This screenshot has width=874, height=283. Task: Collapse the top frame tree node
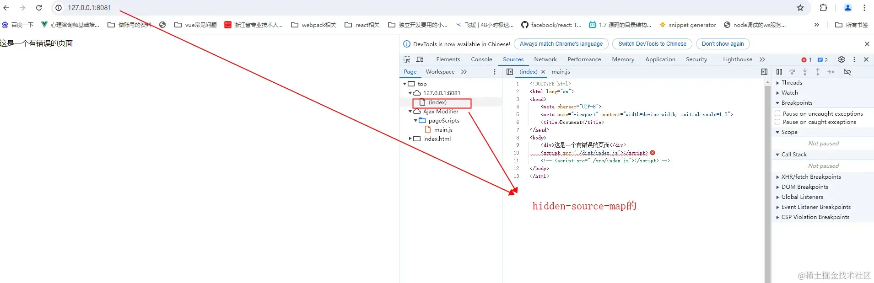pyautogui.click(x=405, y=84)
